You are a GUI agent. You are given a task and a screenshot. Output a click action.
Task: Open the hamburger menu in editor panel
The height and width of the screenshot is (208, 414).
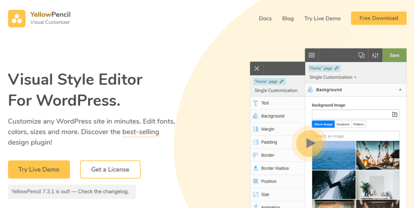[312, 55]
